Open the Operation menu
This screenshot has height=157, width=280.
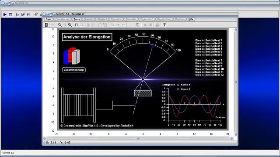point(116,19)
